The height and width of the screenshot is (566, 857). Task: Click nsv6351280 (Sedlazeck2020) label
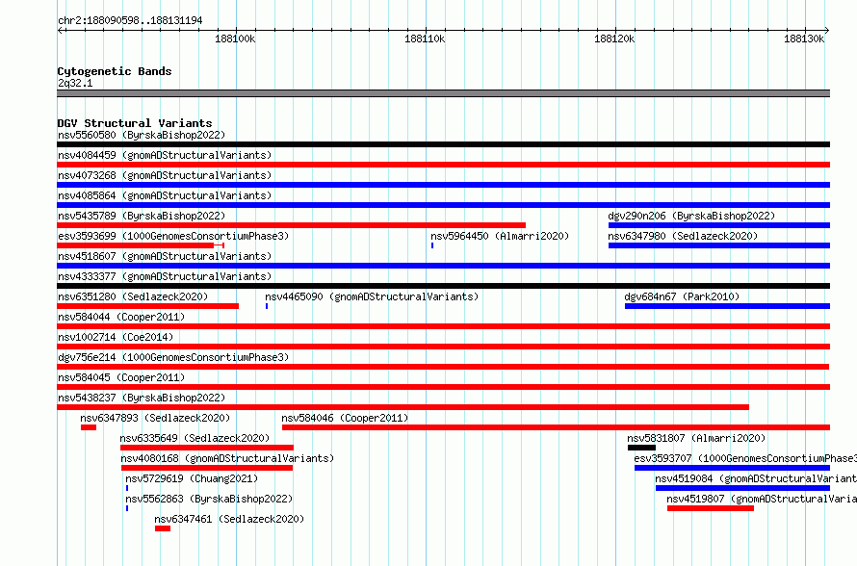[x=133, y=296]
